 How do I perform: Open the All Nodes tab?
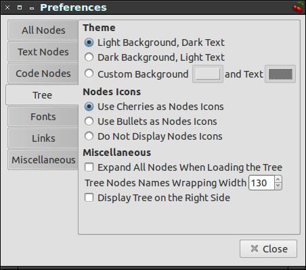(x=43, y=30)
